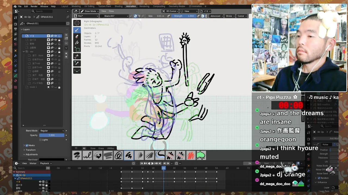Select the Trim cutter tool
Viewport: 348px width, 195px height.
(x=77, y=56)
